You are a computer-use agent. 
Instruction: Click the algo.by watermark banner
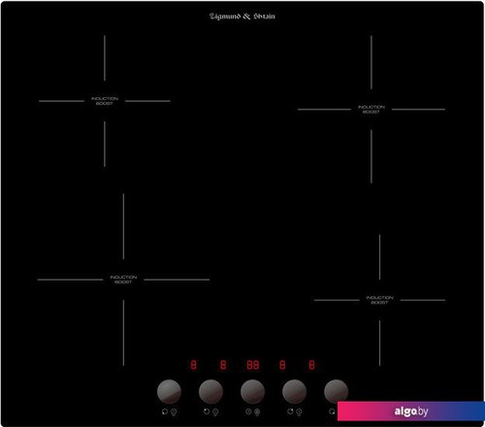tap(411, 411)
